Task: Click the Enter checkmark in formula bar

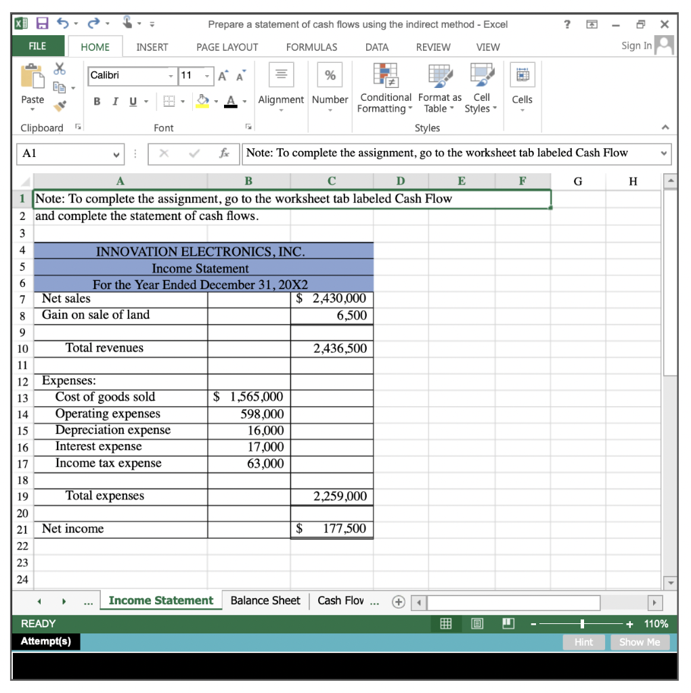Action: (x=194, y=154)
